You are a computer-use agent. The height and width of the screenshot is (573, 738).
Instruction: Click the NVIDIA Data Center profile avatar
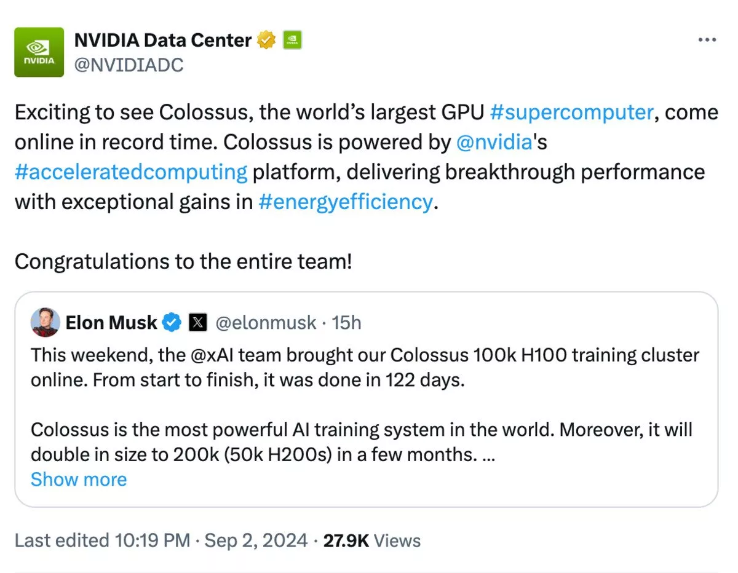pyautogui.click(x=39, y=52)
